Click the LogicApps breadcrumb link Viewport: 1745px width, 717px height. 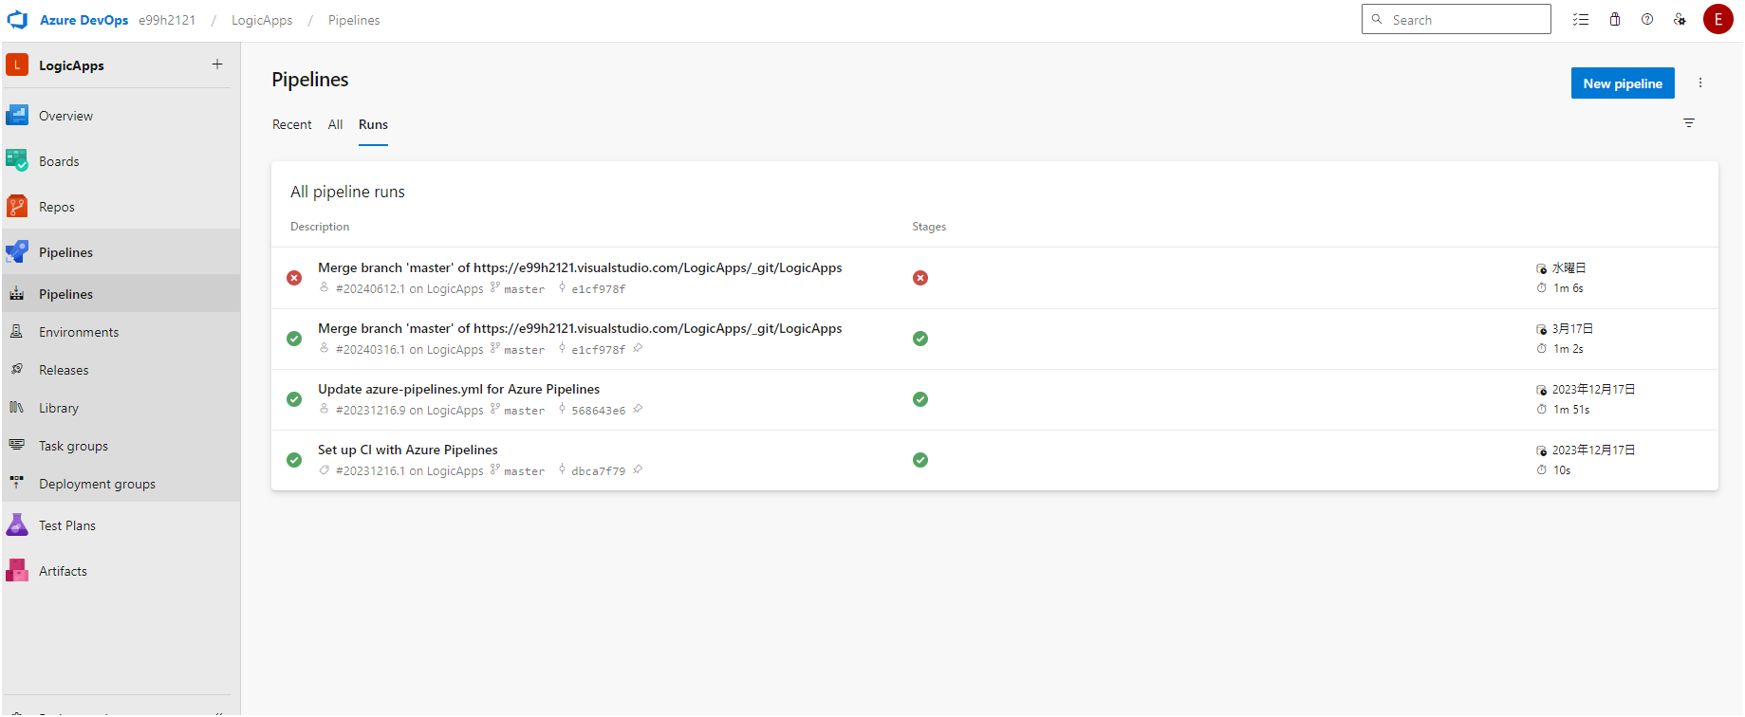click(262, 20)
